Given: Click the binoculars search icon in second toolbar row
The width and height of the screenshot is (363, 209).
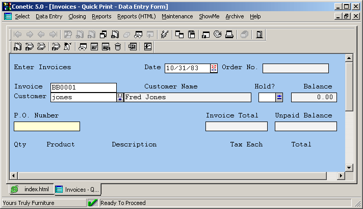Looking at the screenshot, I should [82, 47].
